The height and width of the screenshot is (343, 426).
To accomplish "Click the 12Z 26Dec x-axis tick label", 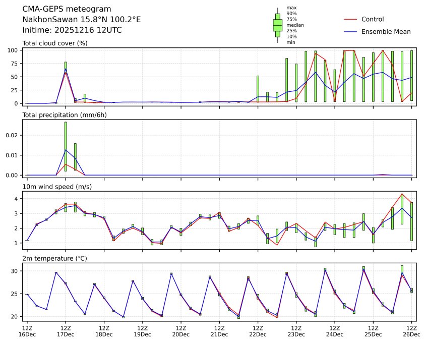I will 411,331.
